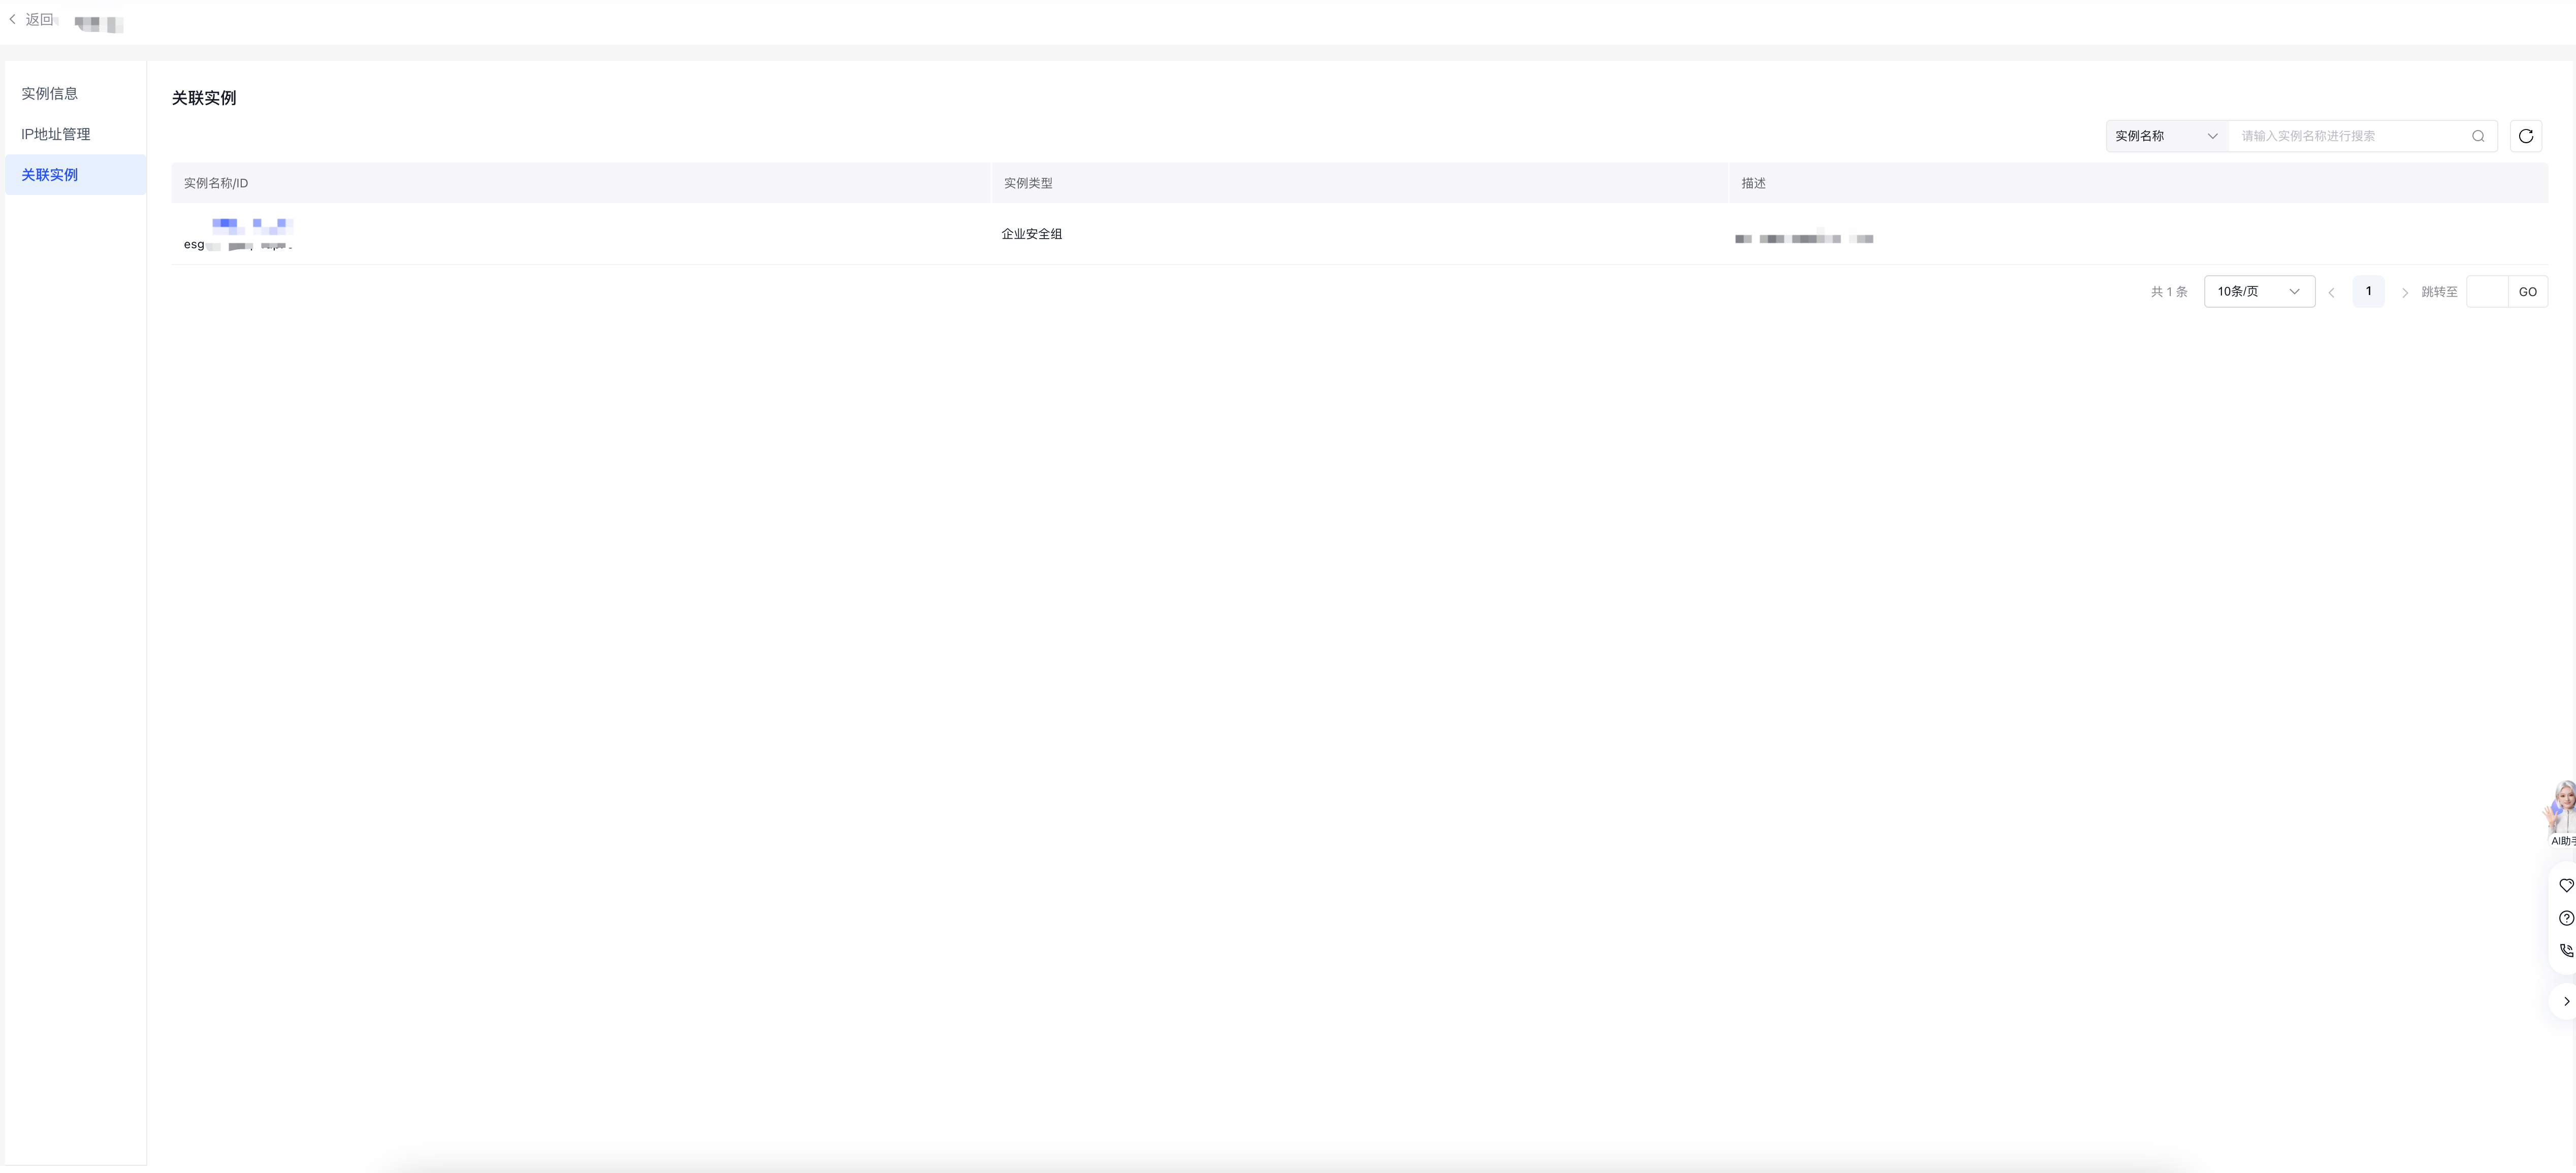The width and height of the screenshot is (2576, 1173).
Task: Open help via the question mark icon
Action: click(2565, 918)
